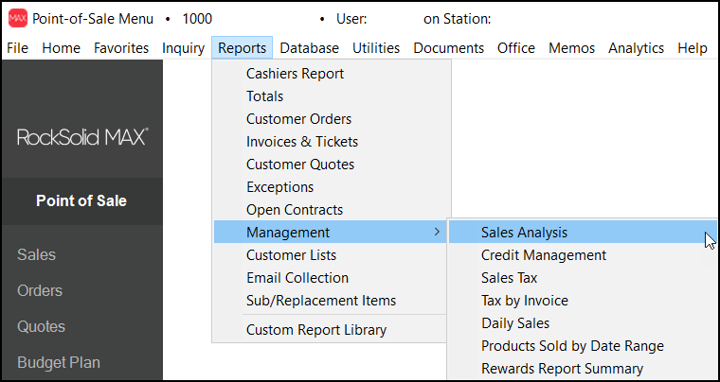Open the Help menu
Viewport: 720px width, 382px height.
pos(693,48)
